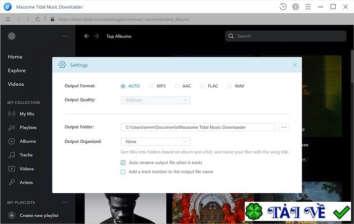Screen dimensions: 354x224
Task: Click the Output Folder path field
Action: coord(198,127)
